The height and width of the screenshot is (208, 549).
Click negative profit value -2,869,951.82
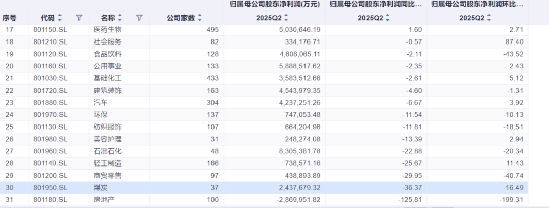pyautogui.click(x=298, y=200)
